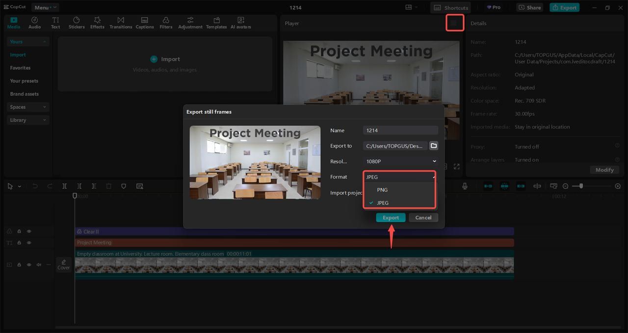Open the Stickers tab

click(x=77, y=23)
